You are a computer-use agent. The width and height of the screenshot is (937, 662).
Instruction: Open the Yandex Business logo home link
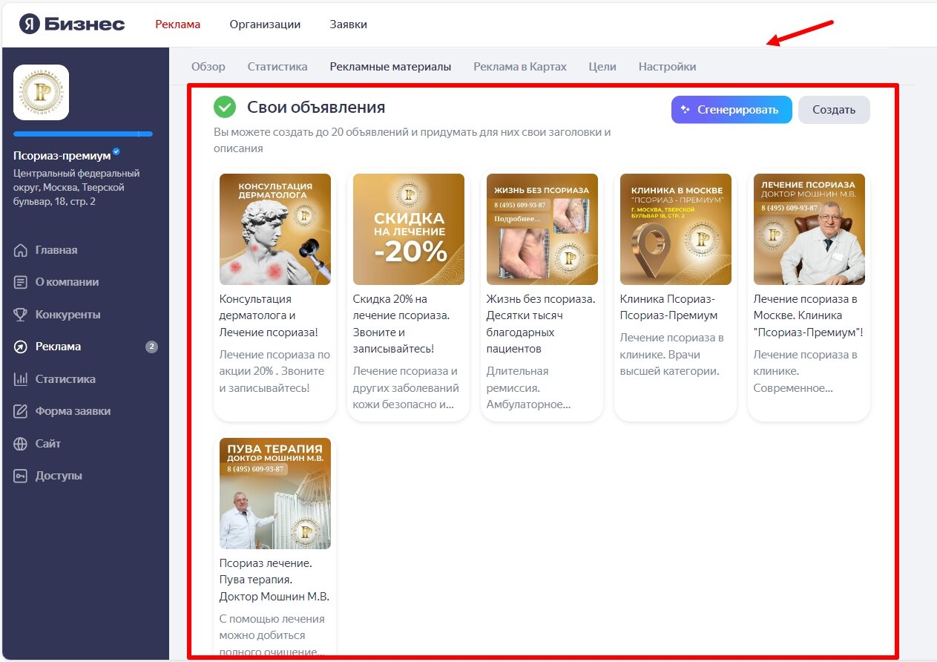(72, 24)
